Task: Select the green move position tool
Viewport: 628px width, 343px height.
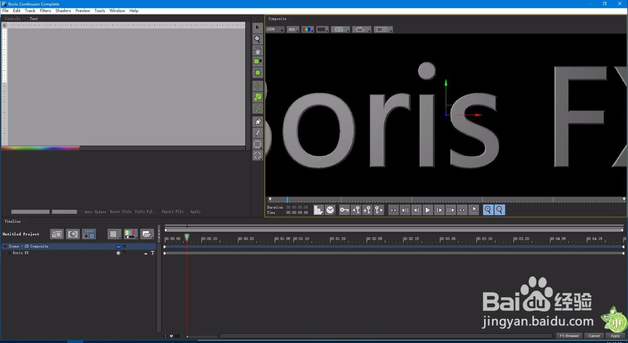Action: tap(257, 85)
